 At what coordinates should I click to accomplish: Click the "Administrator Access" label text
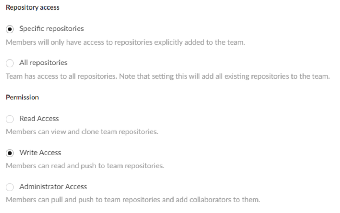pyautogui.click(x=53, y=186)
